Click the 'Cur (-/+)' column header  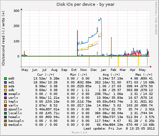click(46, 75)
